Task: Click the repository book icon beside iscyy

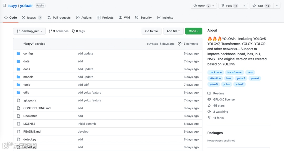Action: click(4, 6)
